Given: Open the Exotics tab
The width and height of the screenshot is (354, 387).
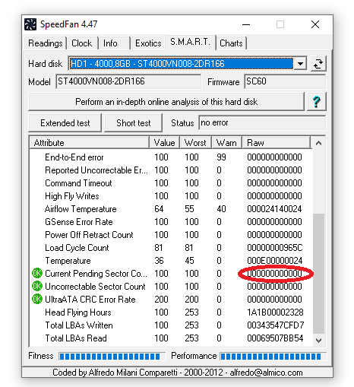Looking at the screenshot, I should click(x=148, y=43).
